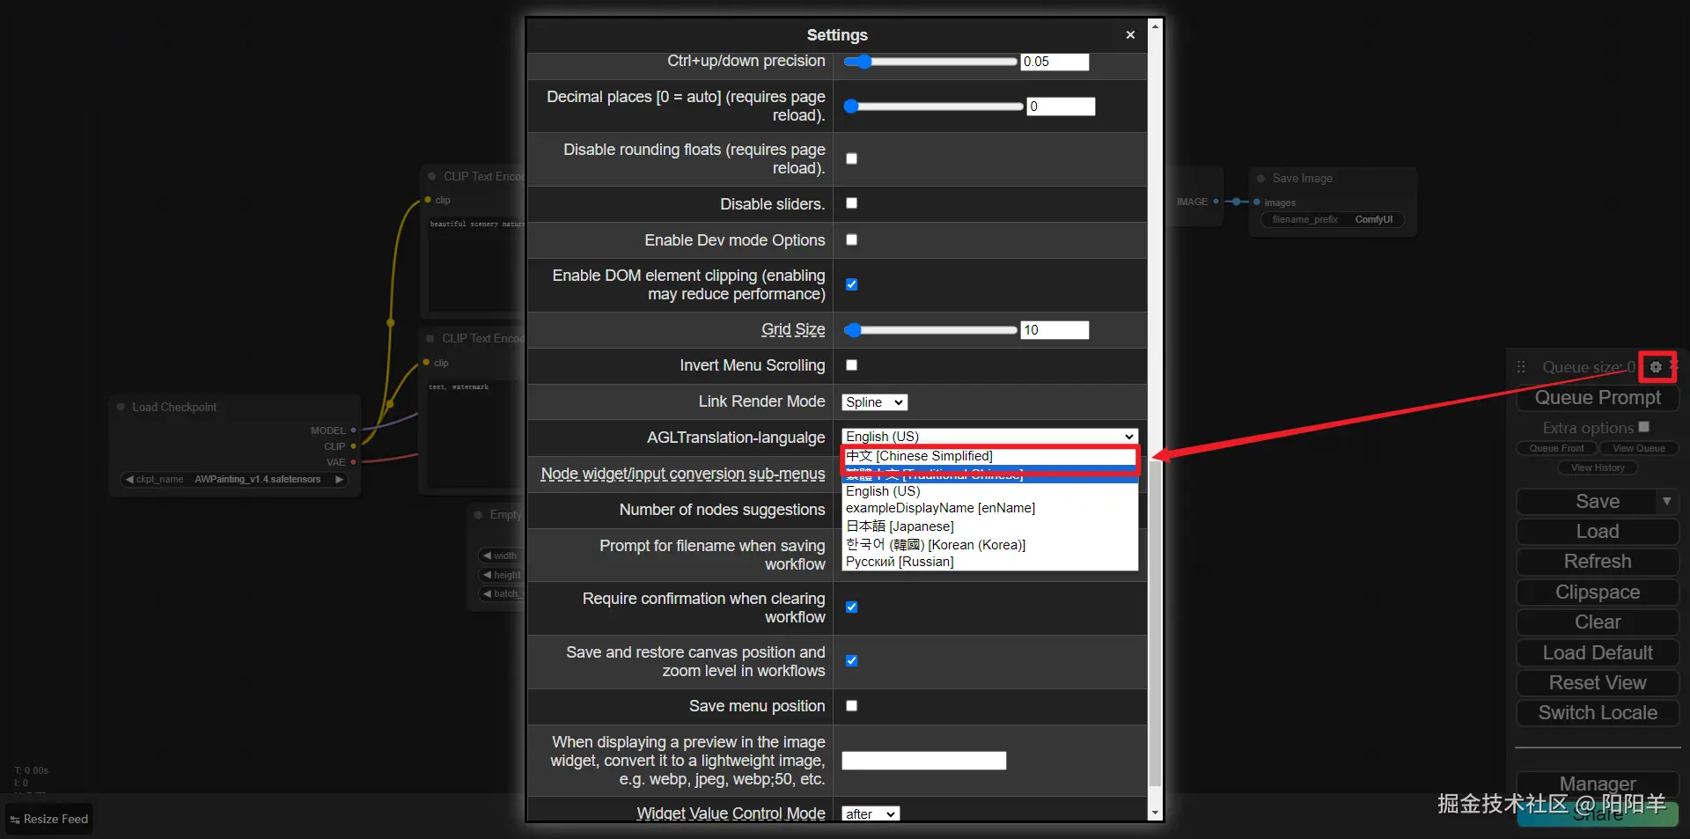The height and width of the screenshot is (839, 1690).
Task: Close the Settings dialog
Action: pyautogui.click(x=1130, y=35)
